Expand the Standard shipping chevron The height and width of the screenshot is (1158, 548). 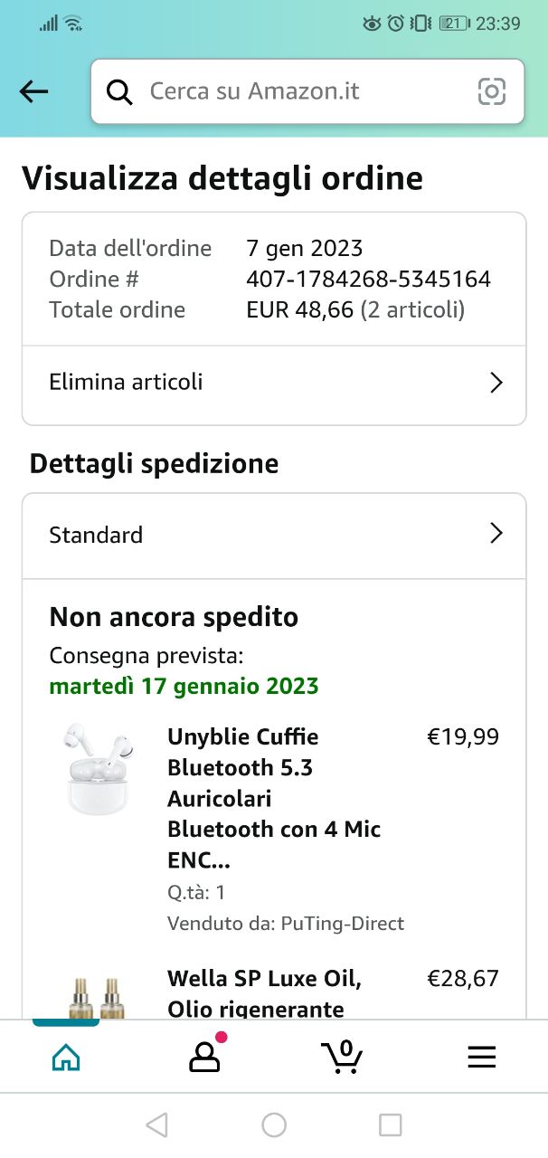496,534
